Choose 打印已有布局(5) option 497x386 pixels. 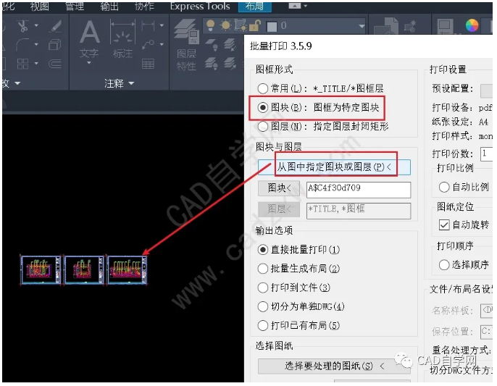tap(262, 325)
